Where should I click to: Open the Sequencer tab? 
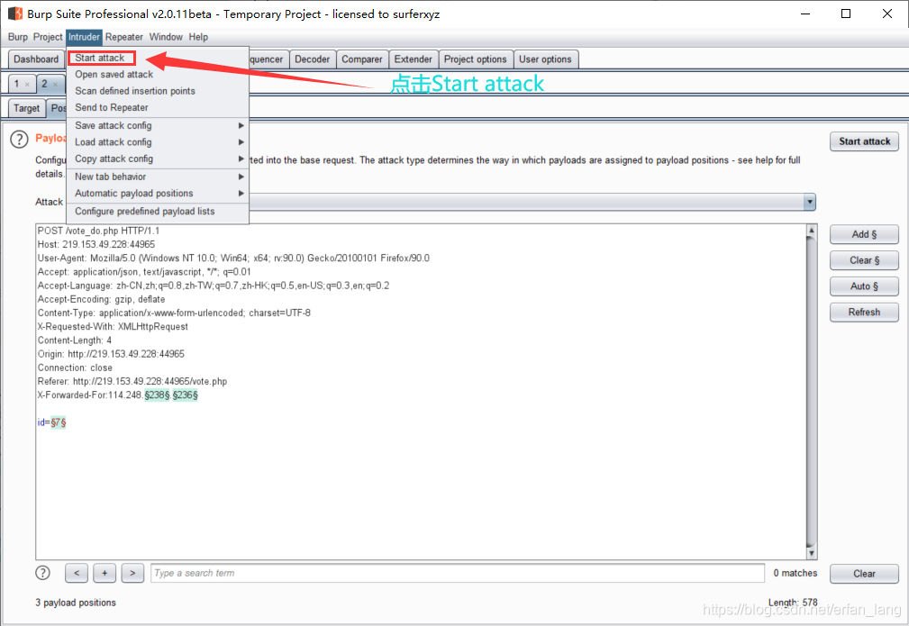[268, 59]
